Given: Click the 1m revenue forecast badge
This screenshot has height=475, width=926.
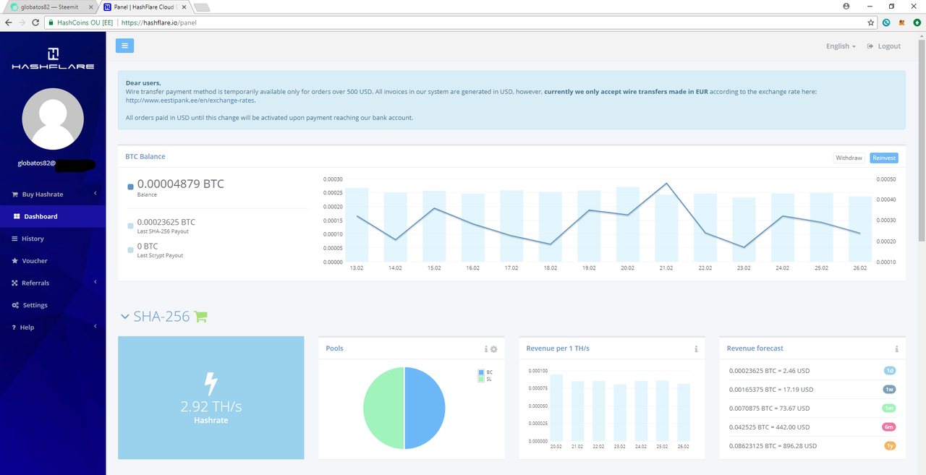Looking at the screenshot, I should pyautogui.click(x=890, y=408).
